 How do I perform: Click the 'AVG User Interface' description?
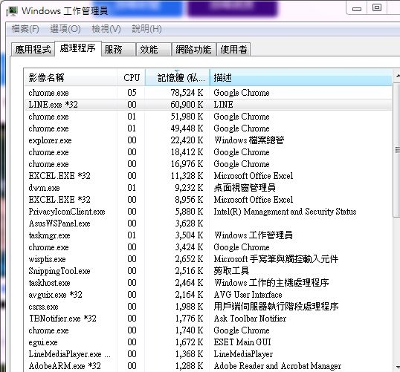248,295
